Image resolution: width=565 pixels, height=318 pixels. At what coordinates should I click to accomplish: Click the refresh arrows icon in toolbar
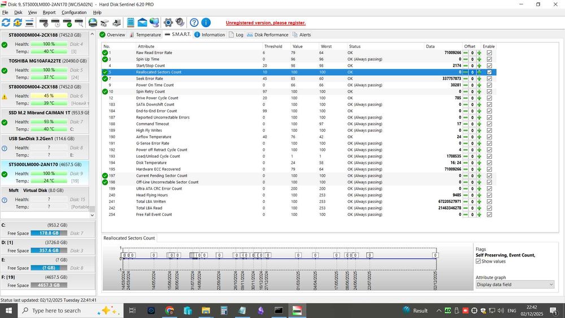pyautogui.click(x=6, y=23)
